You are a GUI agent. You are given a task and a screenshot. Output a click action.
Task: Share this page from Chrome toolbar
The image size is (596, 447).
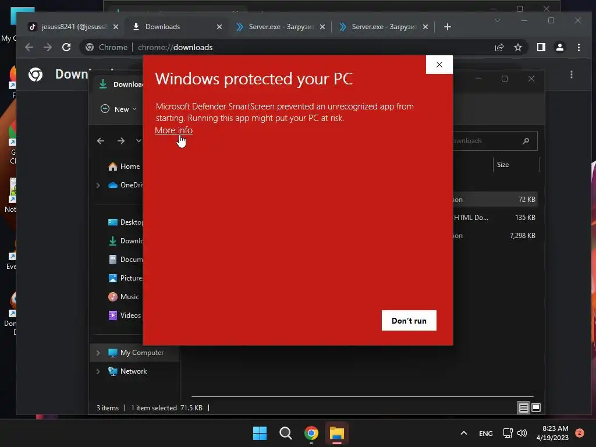[499, 47]
